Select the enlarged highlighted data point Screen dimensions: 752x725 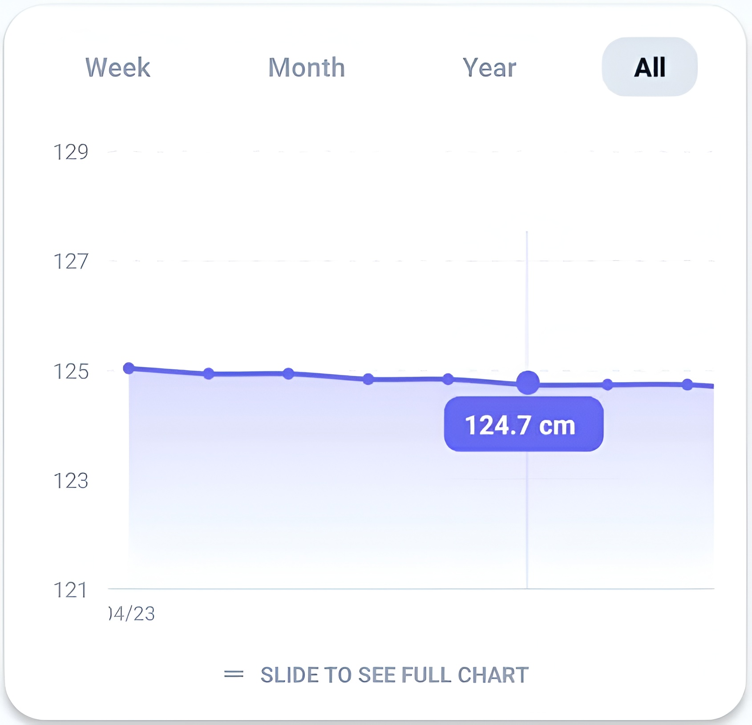(528, 383)
